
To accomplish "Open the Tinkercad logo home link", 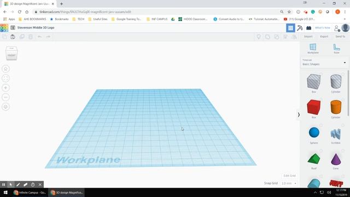I will point(4,28).
